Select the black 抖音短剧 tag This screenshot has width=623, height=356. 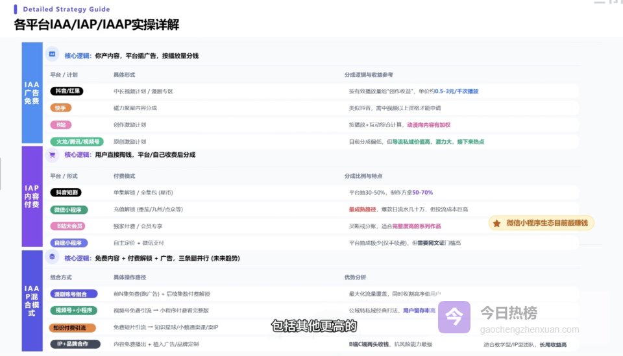tap(66, 193)
